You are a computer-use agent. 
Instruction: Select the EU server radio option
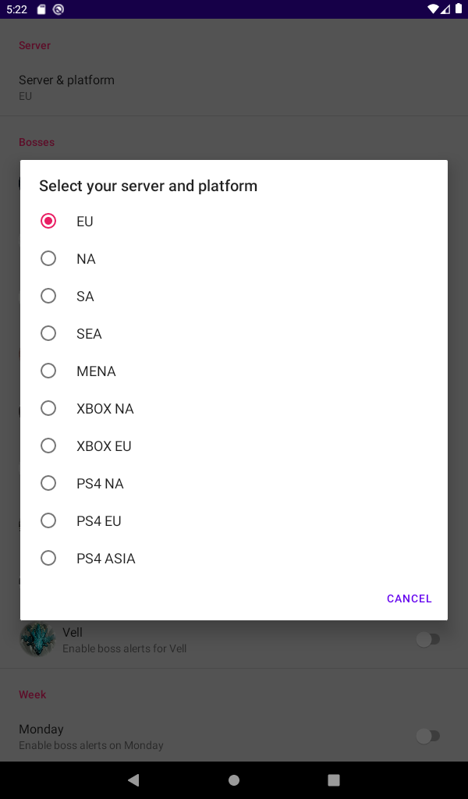[234, 221]
